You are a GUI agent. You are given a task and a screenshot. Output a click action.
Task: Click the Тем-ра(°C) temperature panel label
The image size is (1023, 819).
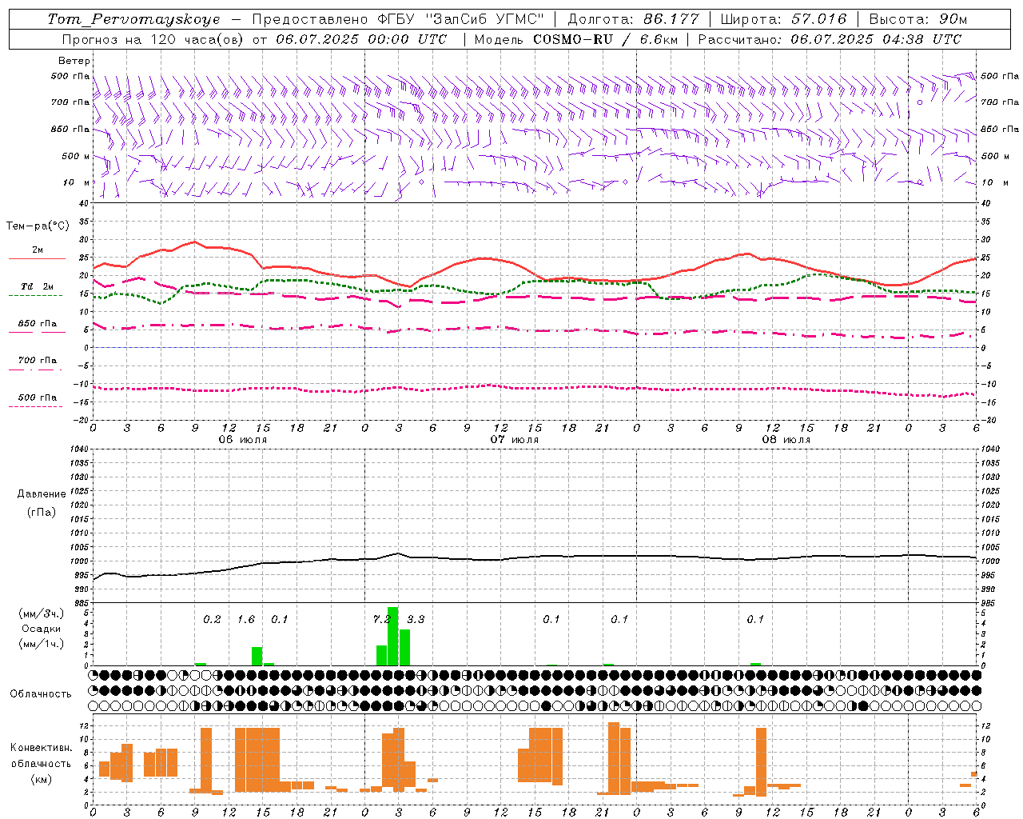(x=38, y=226)
